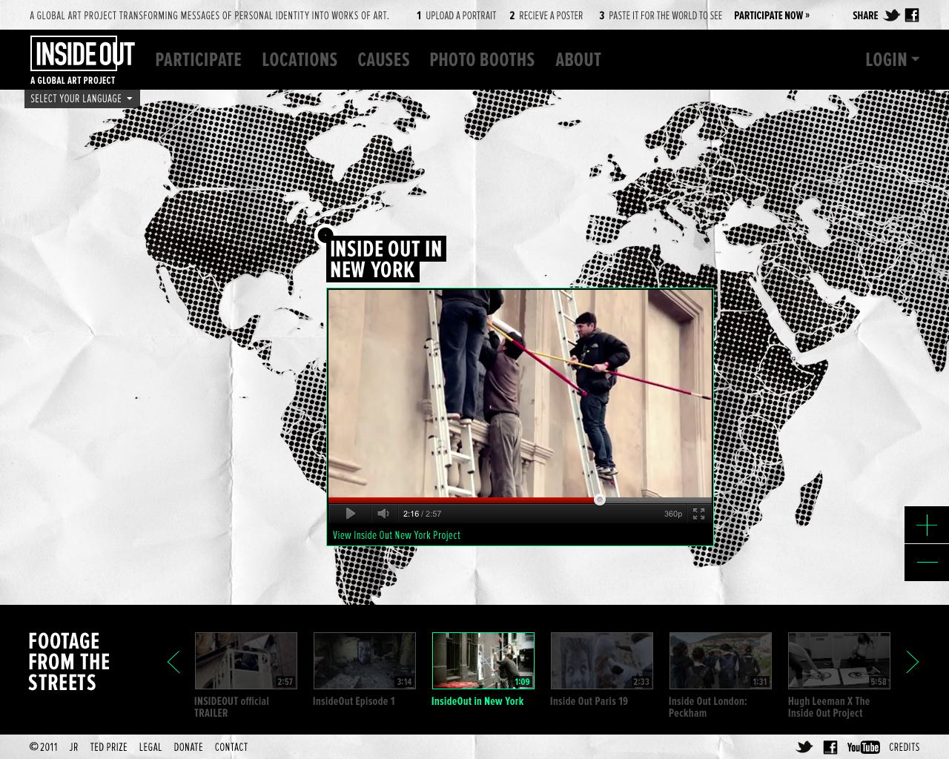
Task: Select Hugh Leeman X The Inside Out thumbnail
Action: coord(839,660)
